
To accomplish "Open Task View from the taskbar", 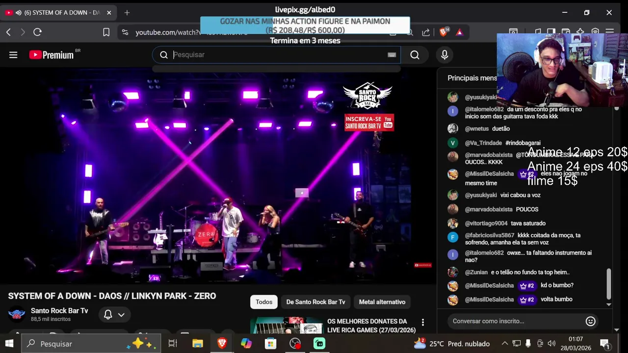I will coord(173,344).
